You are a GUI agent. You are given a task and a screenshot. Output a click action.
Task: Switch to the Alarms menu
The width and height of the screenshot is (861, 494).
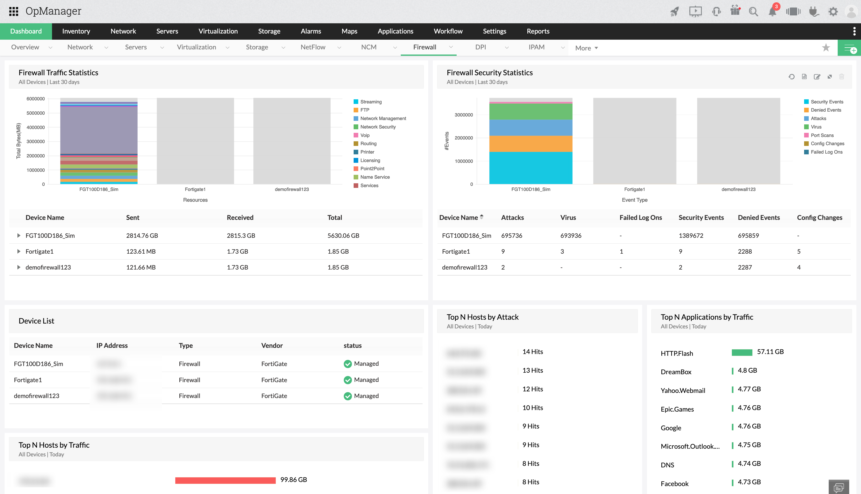310,31
